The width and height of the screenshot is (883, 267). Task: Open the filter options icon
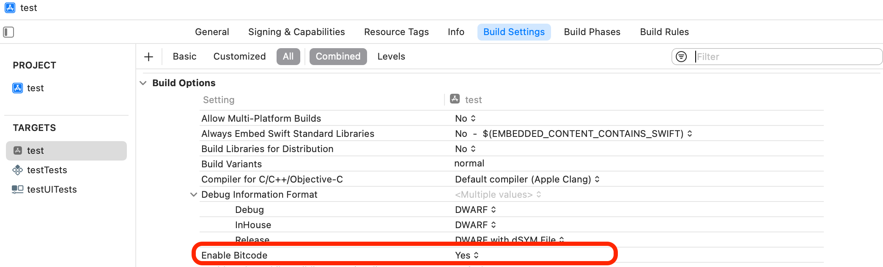681,57
